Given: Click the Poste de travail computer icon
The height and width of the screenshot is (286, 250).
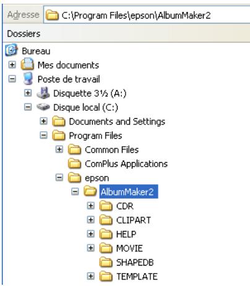Looking at the screenshot, I should [x=28, y=79].
